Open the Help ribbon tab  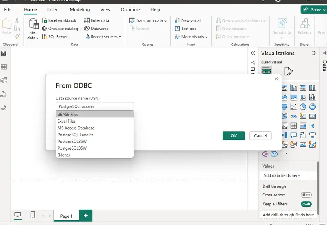click(155, 9)
